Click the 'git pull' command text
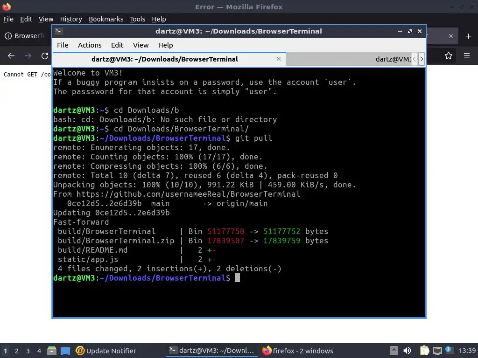 coord(253,138)
